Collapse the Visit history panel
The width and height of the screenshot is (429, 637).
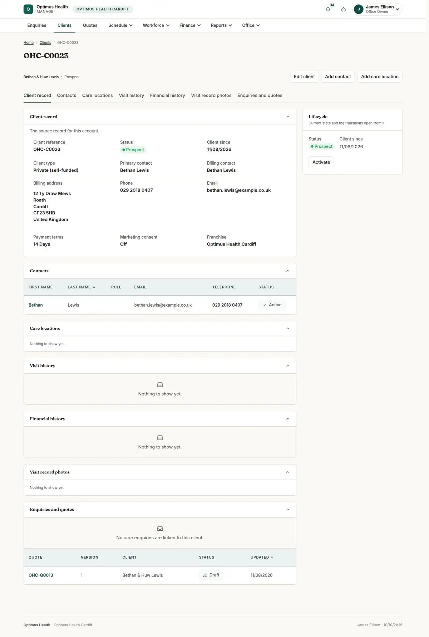click(288, 366)
